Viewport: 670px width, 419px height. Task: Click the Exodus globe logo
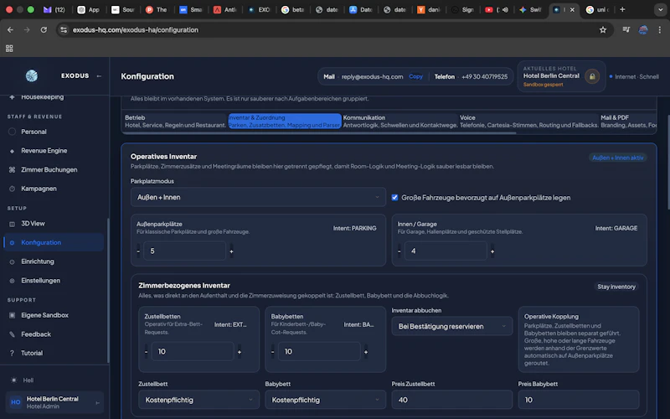click(x=32, y=75)
